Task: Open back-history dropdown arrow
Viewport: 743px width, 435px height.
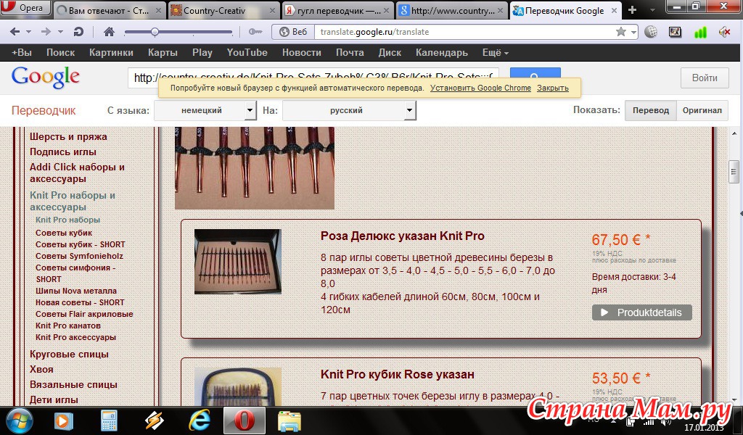Action: point(28,32)
